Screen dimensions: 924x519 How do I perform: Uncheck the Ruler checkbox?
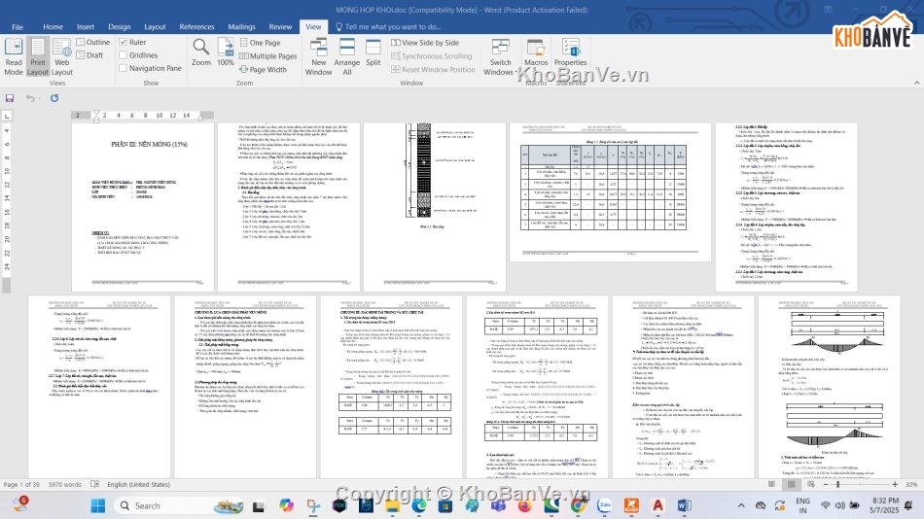(124, 42)
